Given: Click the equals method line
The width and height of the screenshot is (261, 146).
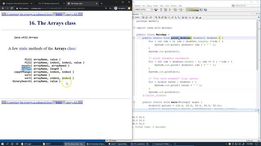Looking at the screenshot, I should (x=45, y=66).
